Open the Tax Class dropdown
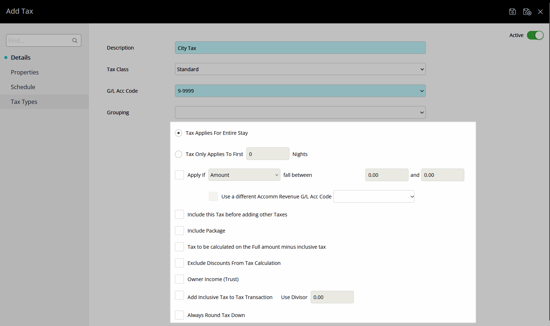This screenshot has height=326, width=550. point(300,69)
